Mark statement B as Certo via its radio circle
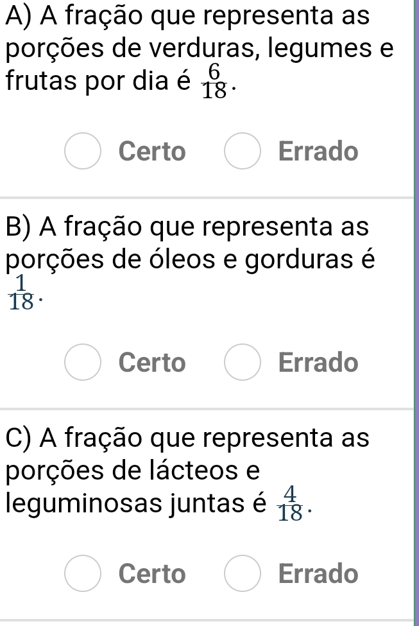Screen dimensions: 419x626 (x=83, y=363)
